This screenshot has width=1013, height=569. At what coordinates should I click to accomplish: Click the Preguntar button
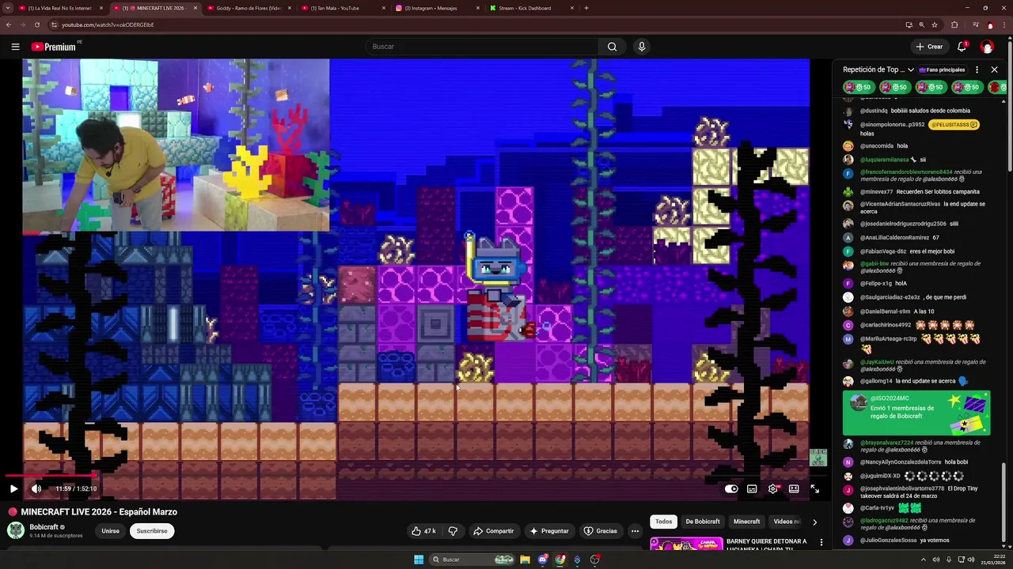(548, 531)
